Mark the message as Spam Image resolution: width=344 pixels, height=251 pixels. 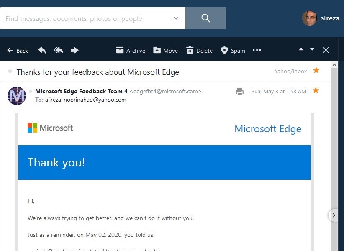[x=233, y=51]
